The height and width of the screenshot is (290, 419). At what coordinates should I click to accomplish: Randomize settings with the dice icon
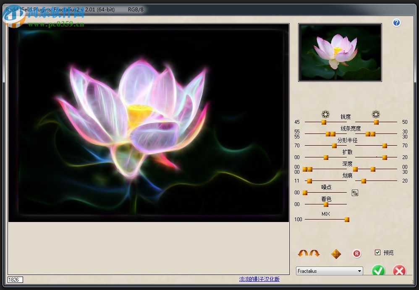tap(336, 253)
